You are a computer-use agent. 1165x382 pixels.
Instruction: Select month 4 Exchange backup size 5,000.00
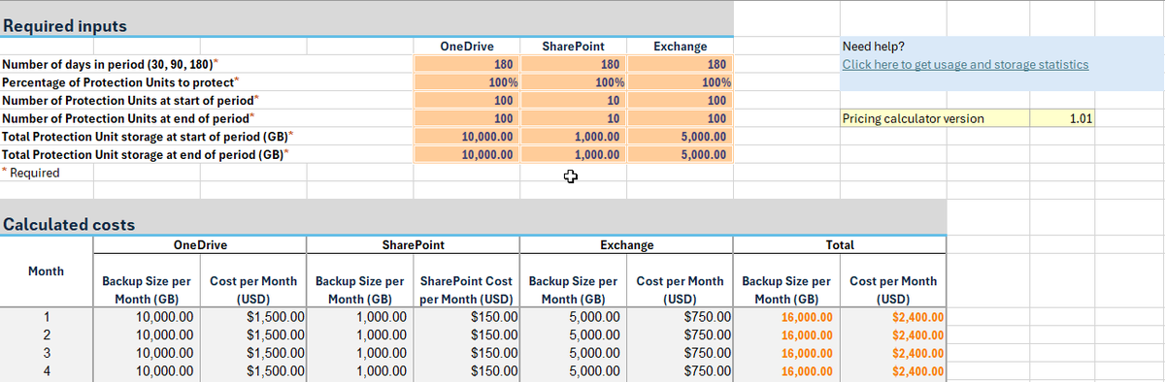pos(574,370)
